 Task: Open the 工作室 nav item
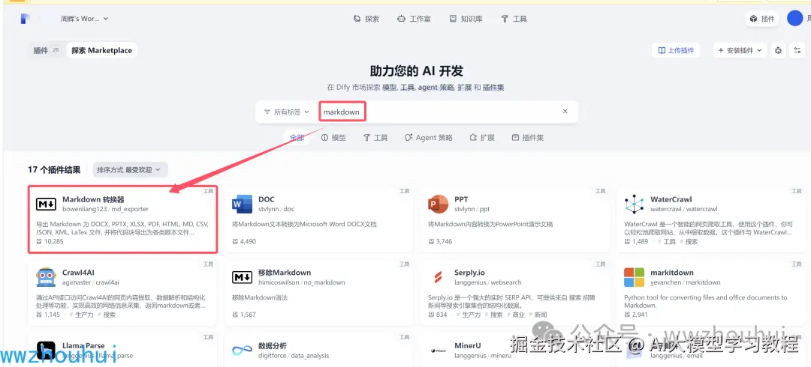pos(414,19)
